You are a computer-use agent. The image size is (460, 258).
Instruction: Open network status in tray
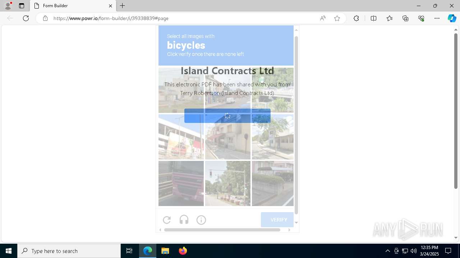tap(405, 251)
